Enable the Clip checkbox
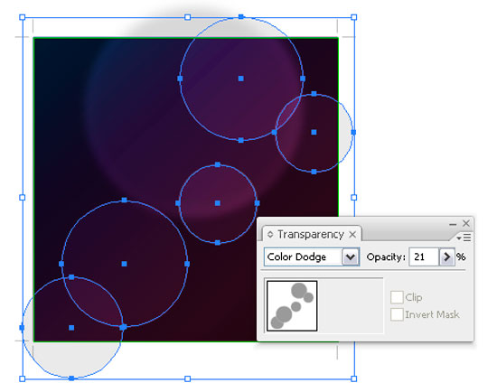This screenshot has height=392, width=497. click(x=397, y=297)
